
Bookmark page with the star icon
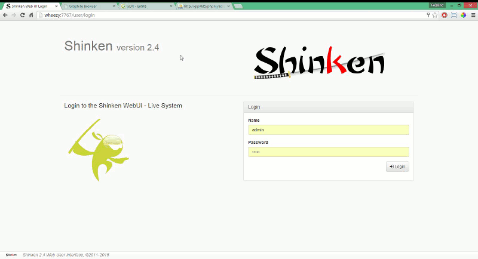pos(435,15)
